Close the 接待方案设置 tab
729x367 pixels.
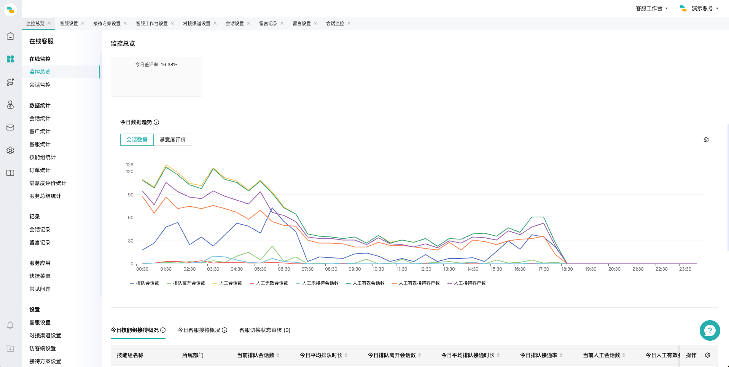(125, 23)
